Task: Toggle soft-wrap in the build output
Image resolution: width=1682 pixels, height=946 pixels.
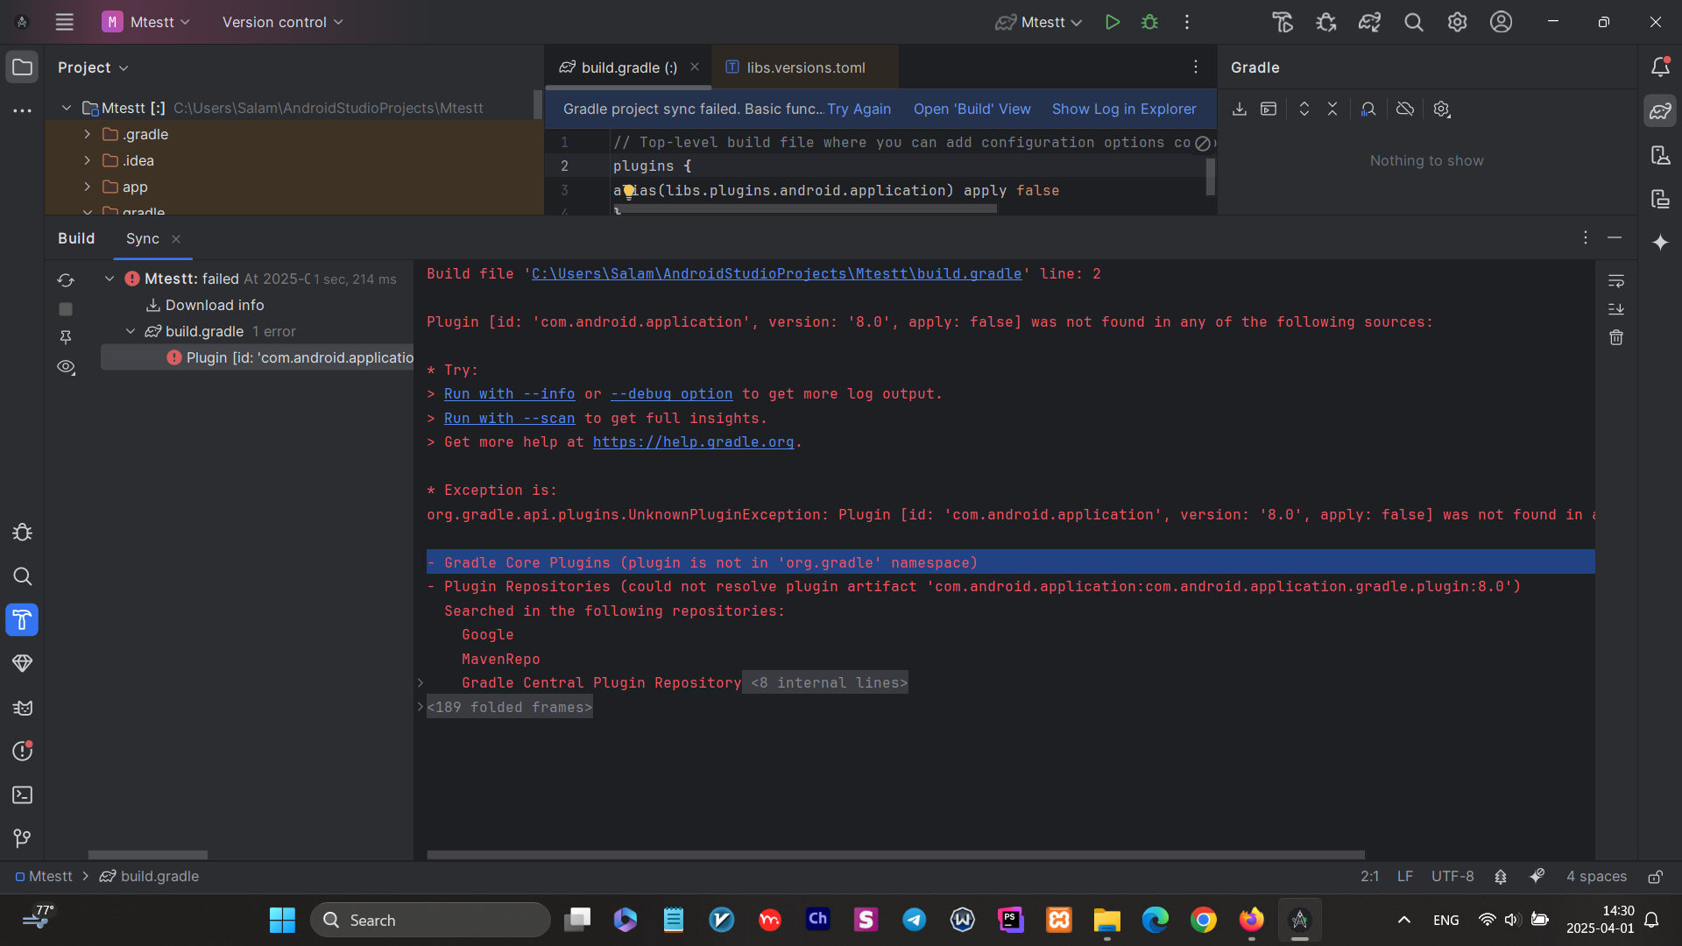Action: pos(1616,281)
